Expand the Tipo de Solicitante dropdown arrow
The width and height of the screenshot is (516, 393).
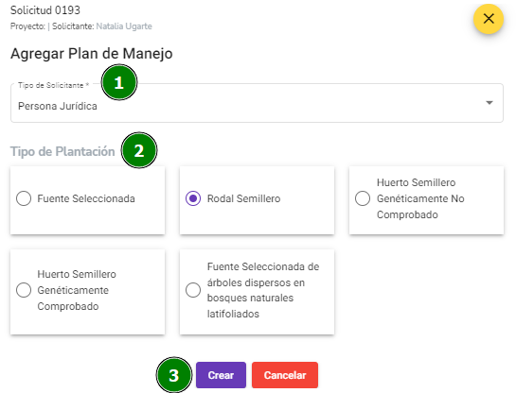489,103
